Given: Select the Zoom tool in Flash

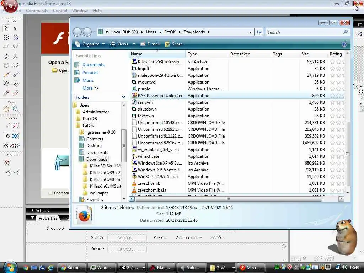Looking at the screenshot, I should (x=15, y=109).
